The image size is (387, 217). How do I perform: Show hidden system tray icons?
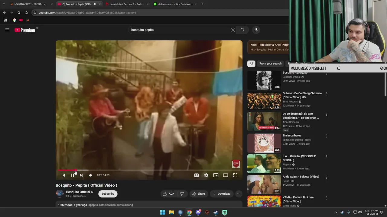[336, 212]
